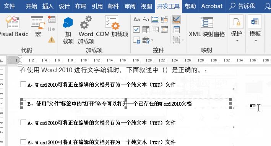This screenshot has width=271, height=146.
Task: Click layout options icon beside option B
Action: [x=253, y=106]
